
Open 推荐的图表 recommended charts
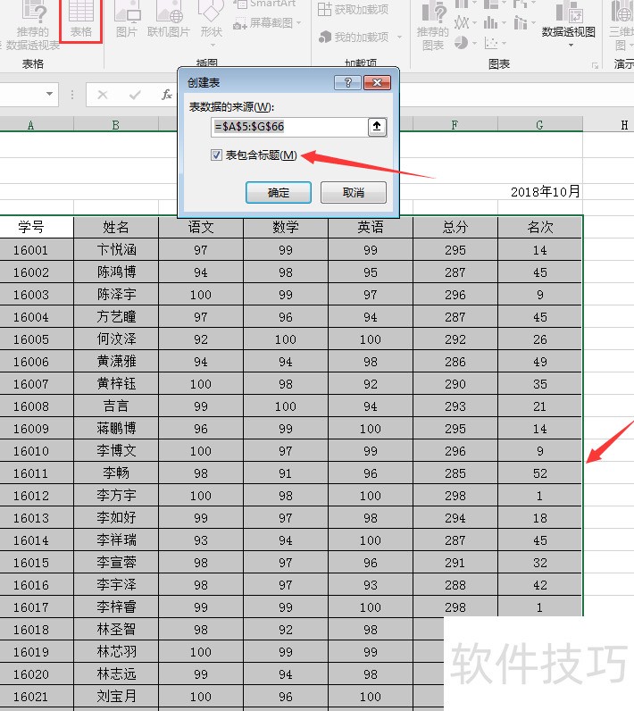click(433, 25)
